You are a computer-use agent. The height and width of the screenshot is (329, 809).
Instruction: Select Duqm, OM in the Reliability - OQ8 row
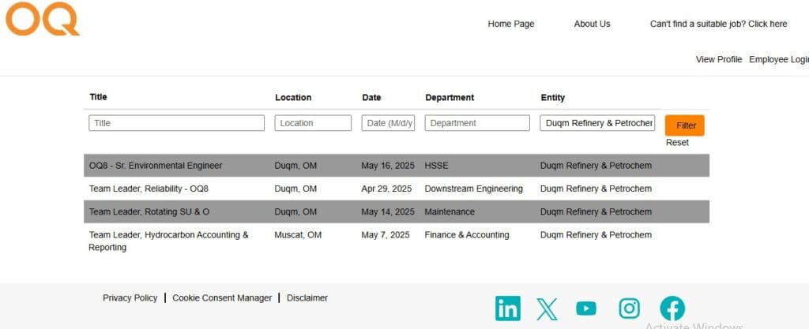tap(295, 189)
